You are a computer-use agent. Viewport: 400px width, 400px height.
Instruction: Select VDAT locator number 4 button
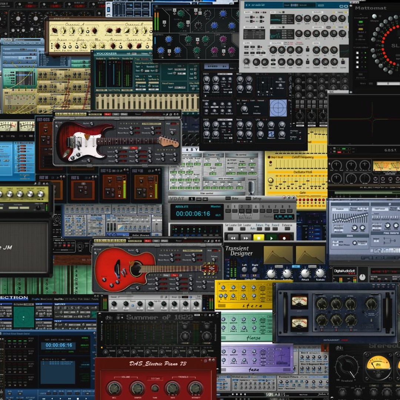pos(256,211)
